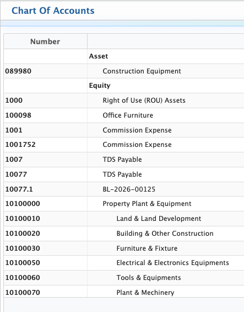Click account number 10100060

tap(23, 278)
